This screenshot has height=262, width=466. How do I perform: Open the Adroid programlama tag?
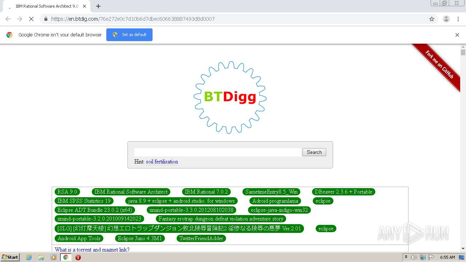point(275,201)
